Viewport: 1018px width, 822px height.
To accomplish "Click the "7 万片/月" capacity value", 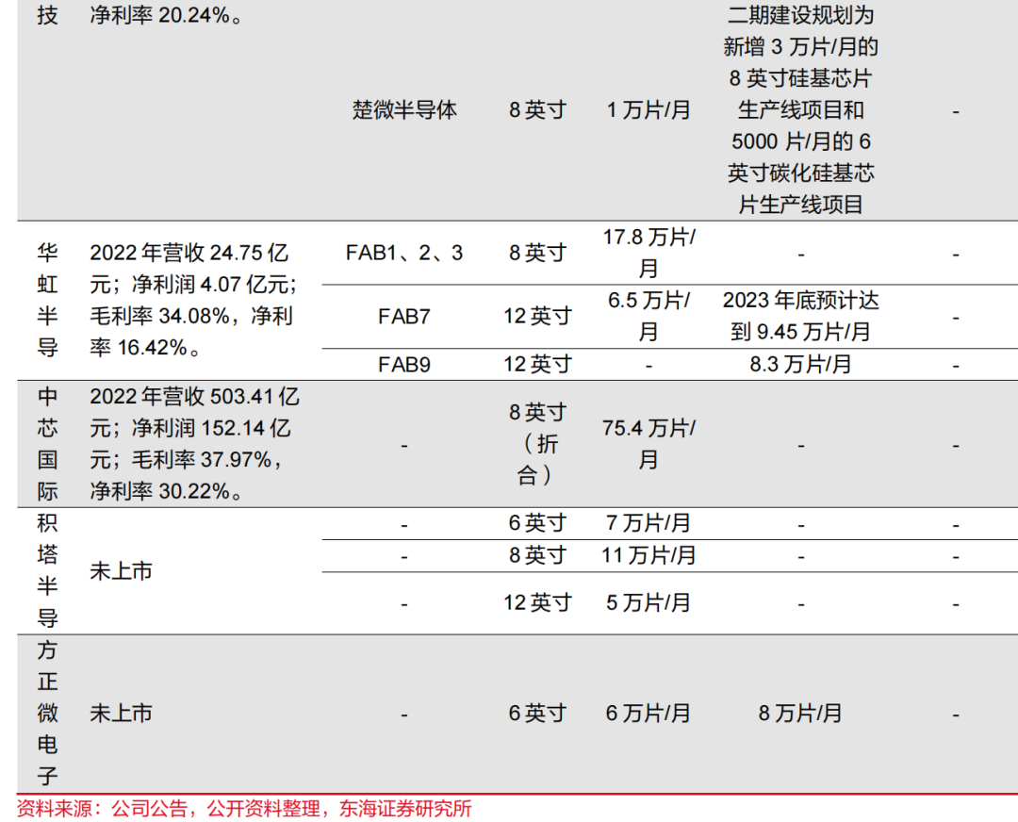I will [x=649, y=523].
